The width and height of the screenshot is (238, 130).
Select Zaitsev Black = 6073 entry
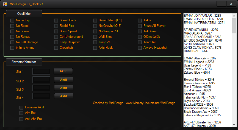coord(198,69)
